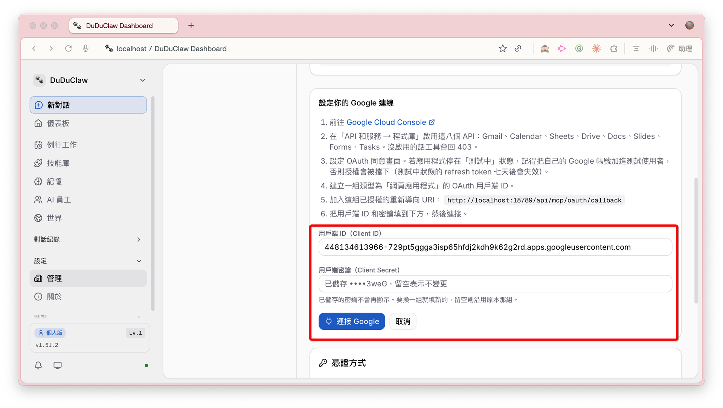Click the v1.51.2 version label

47,345
